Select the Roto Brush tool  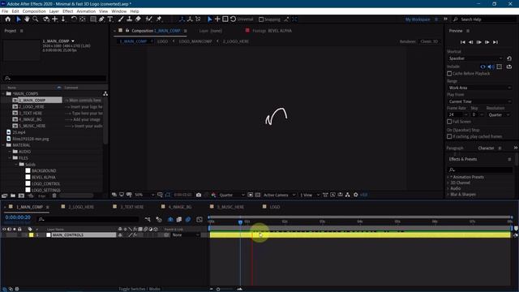click(x=149, y=19)
